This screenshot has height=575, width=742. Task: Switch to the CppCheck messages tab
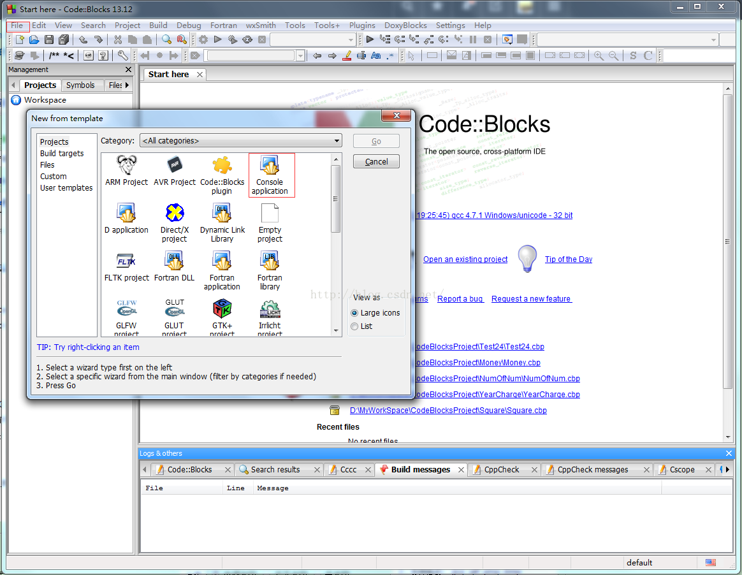pos(592,469)
